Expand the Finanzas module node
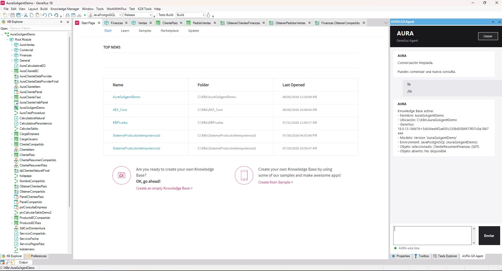This screenshot has height=271, width=502. click(x=12, y=55)
